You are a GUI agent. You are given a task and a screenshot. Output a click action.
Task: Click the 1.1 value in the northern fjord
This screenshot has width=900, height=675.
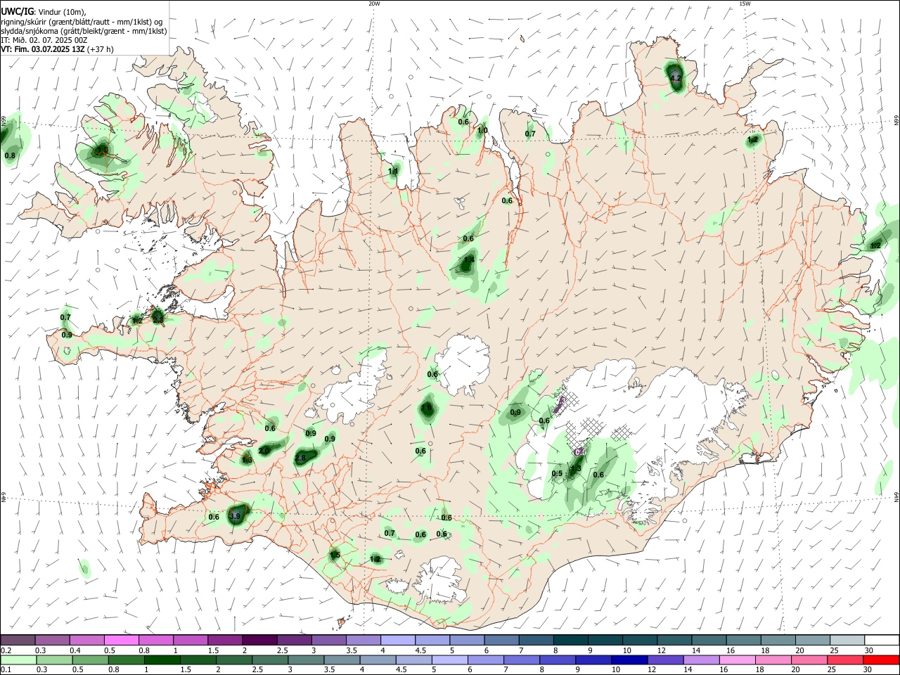[393, 171]
